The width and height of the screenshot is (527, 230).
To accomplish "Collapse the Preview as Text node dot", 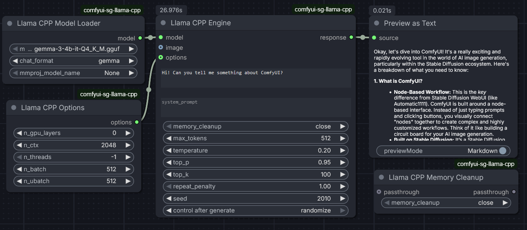I will [377, 23].
